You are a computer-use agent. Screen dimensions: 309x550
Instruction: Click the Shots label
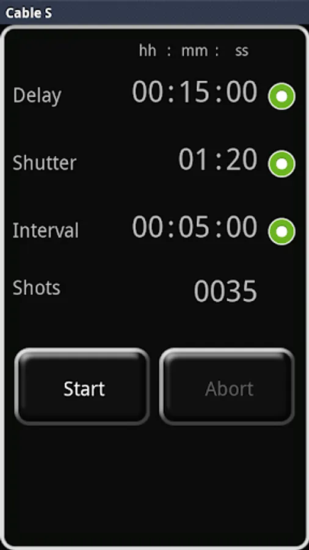click(37, 288)
